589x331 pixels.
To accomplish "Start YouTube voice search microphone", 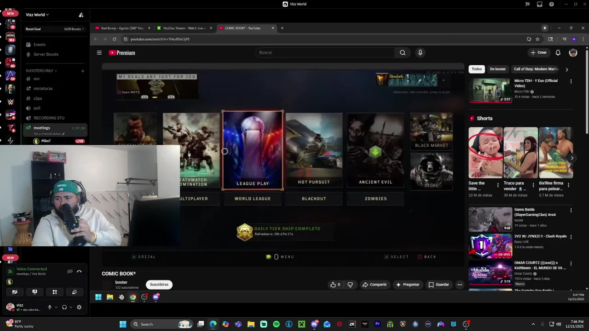I will tap(420, 52).
